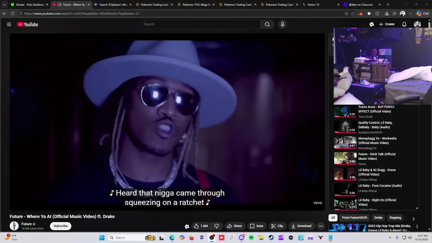Open 2025 Hip Hop Trap Mix thumbnail
Viewport: 432px width, 243px height.
click(x=347, y=228)
